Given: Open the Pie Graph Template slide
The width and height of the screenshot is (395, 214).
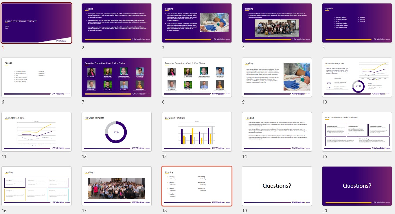Looking at the screenshot, I should click(x=117, y=131).
